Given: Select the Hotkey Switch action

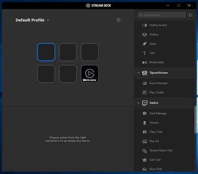Looking at the screenshot, I should [164, 25].
